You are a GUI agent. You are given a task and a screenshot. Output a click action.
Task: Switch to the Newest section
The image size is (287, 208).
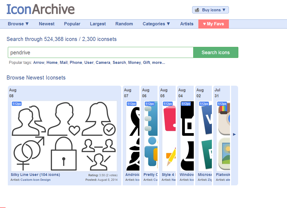[46, 24]
